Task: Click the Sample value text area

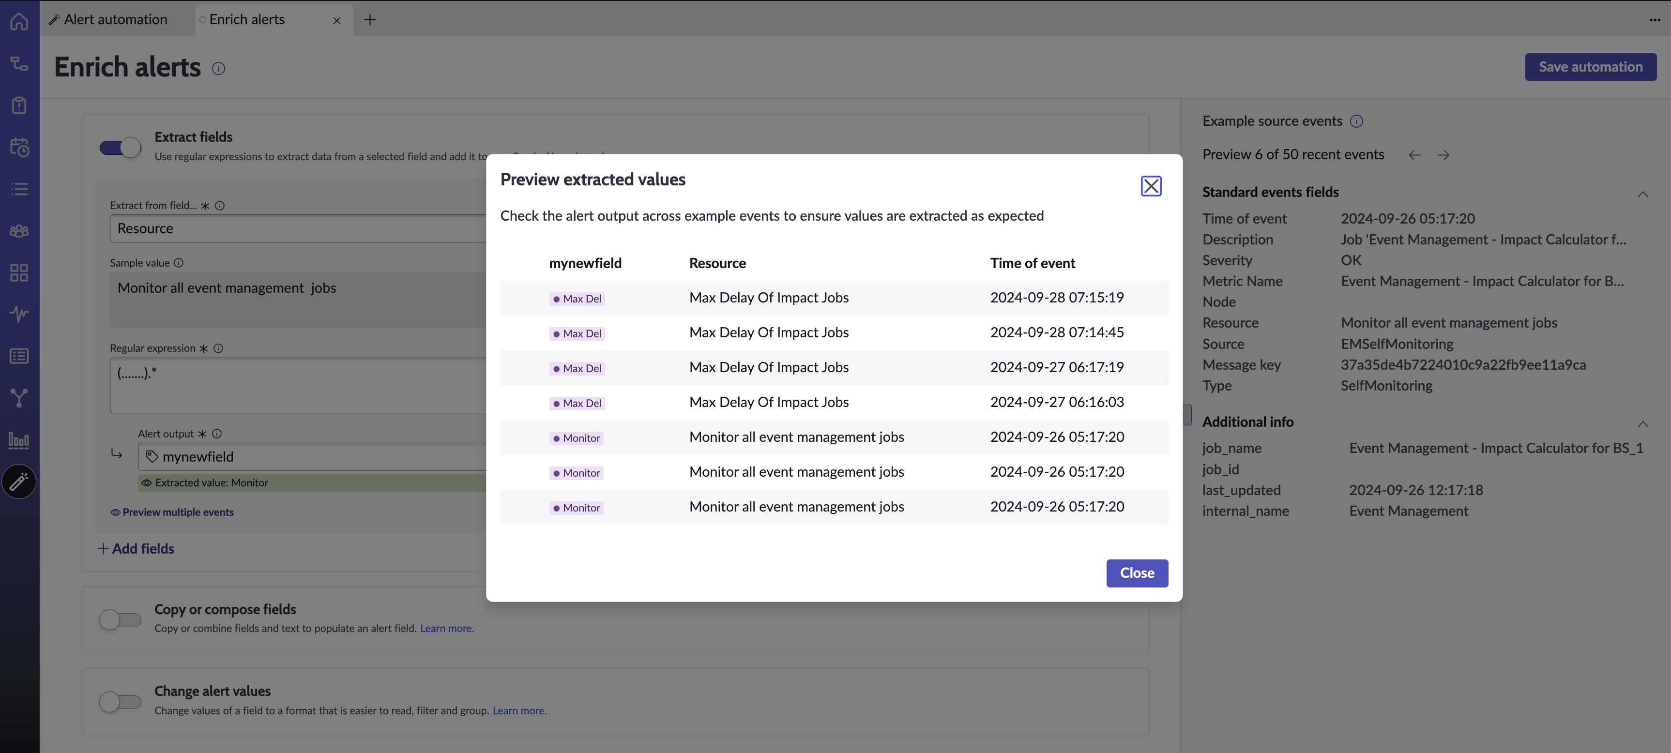Action: point(298,300)
